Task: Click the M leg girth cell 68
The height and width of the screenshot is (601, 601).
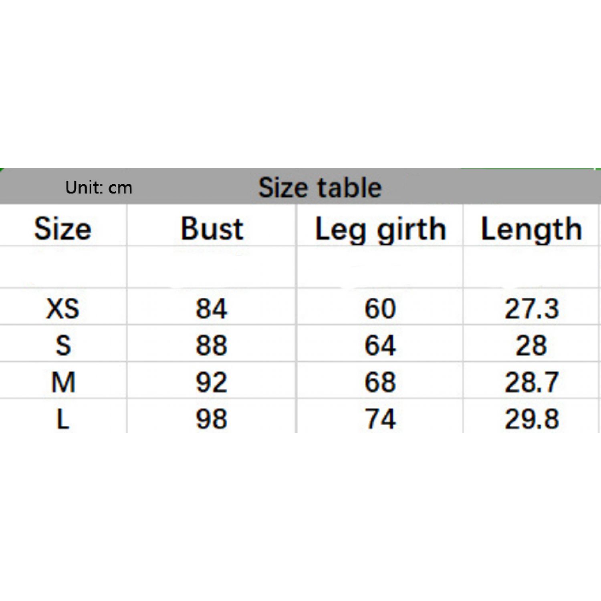Action: (x=380, y=382)
